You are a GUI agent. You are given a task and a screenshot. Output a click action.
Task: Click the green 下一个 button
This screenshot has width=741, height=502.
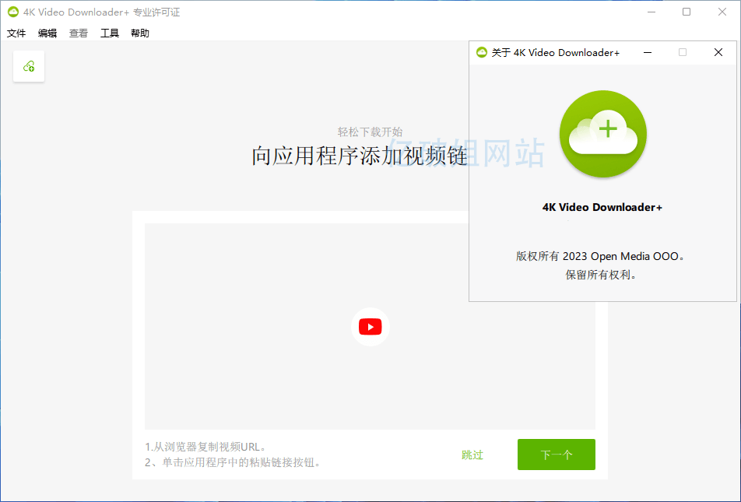click(557, 455)
